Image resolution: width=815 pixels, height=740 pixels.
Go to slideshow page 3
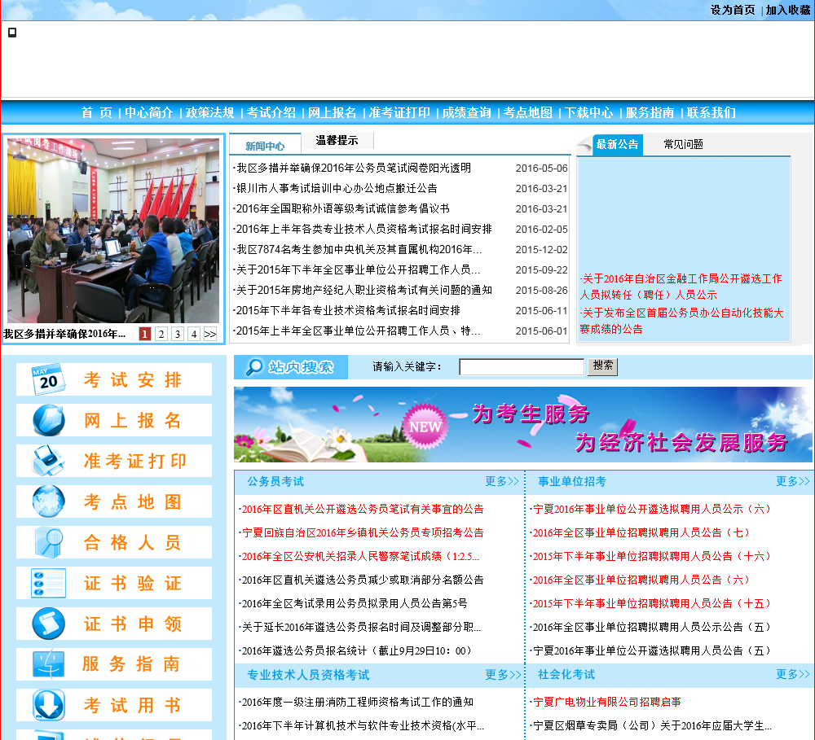click(178, 334)
